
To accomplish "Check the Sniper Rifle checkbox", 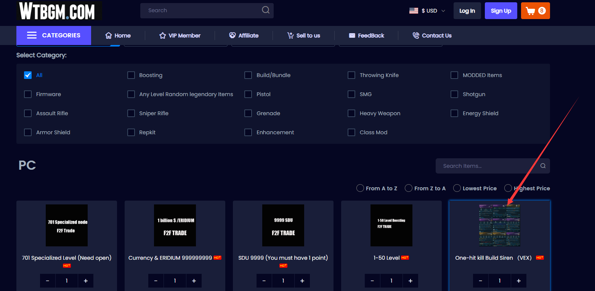I will coord(131,113).
